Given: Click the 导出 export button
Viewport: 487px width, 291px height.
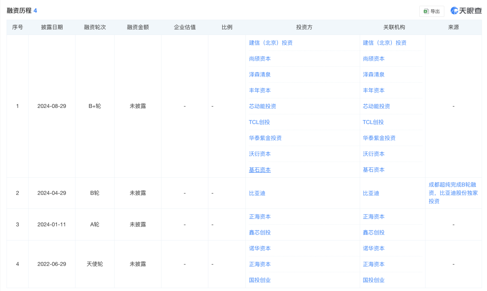Looking at the screenshot, I should click(x=432, y=12).
